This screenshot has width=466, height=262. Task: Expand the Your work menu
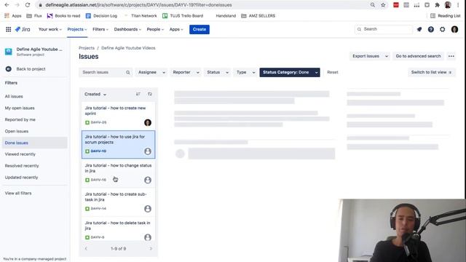pyautogui.click(x=50, y=29)
